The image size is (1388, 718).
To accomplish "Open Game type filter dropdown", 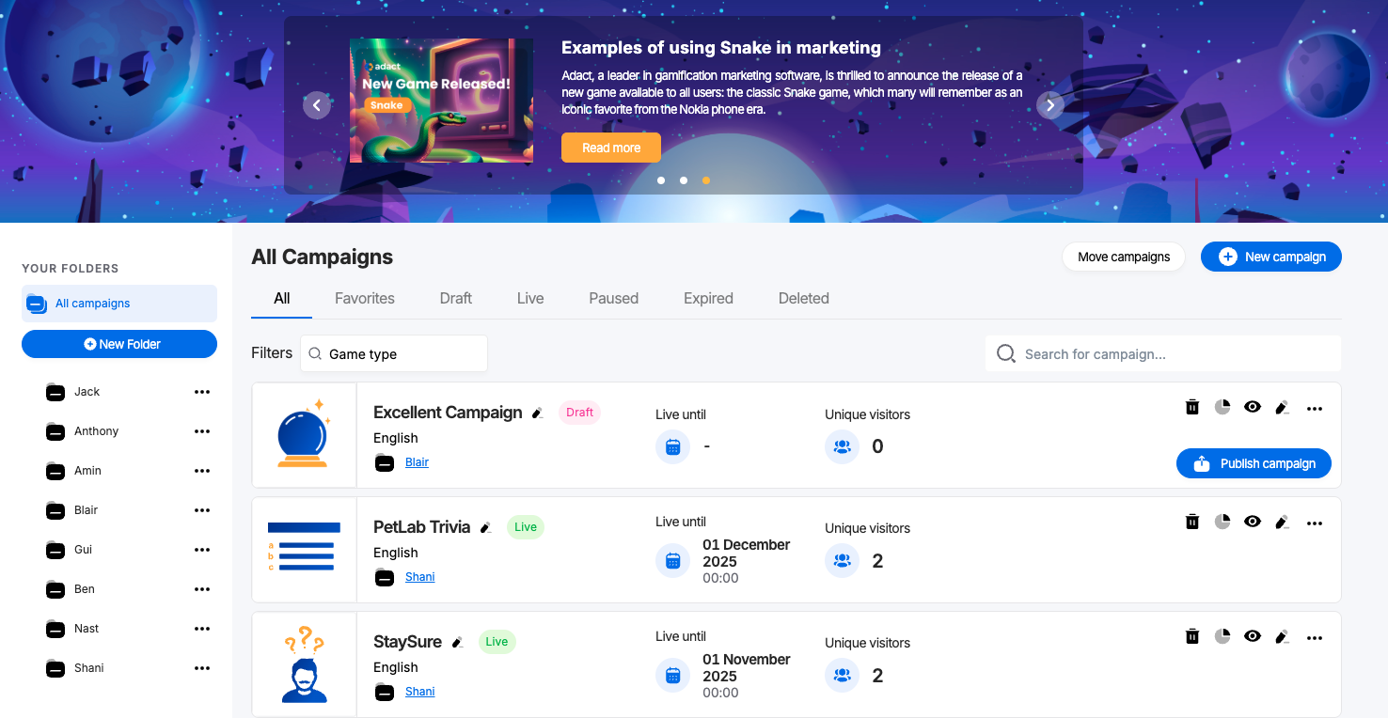I will click(394, 354).
